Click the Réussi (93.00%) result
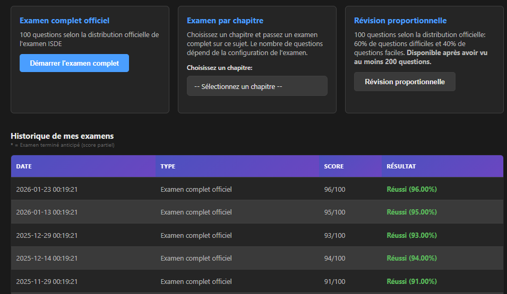The width and height of the screenshot is (507, 294). [x=411, y=236]
